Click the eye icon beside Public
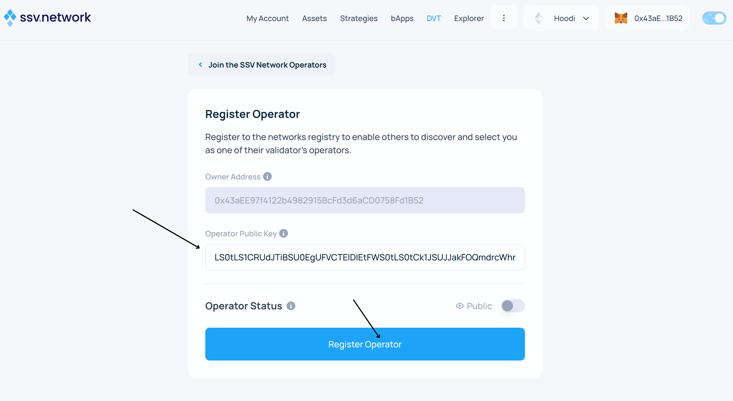The image size is (733, 401). pos(460,306)
